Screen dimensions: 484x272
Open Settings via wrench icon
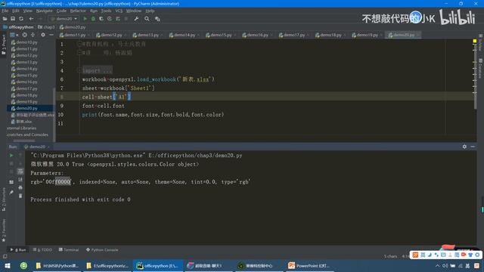tap(136, 19)
